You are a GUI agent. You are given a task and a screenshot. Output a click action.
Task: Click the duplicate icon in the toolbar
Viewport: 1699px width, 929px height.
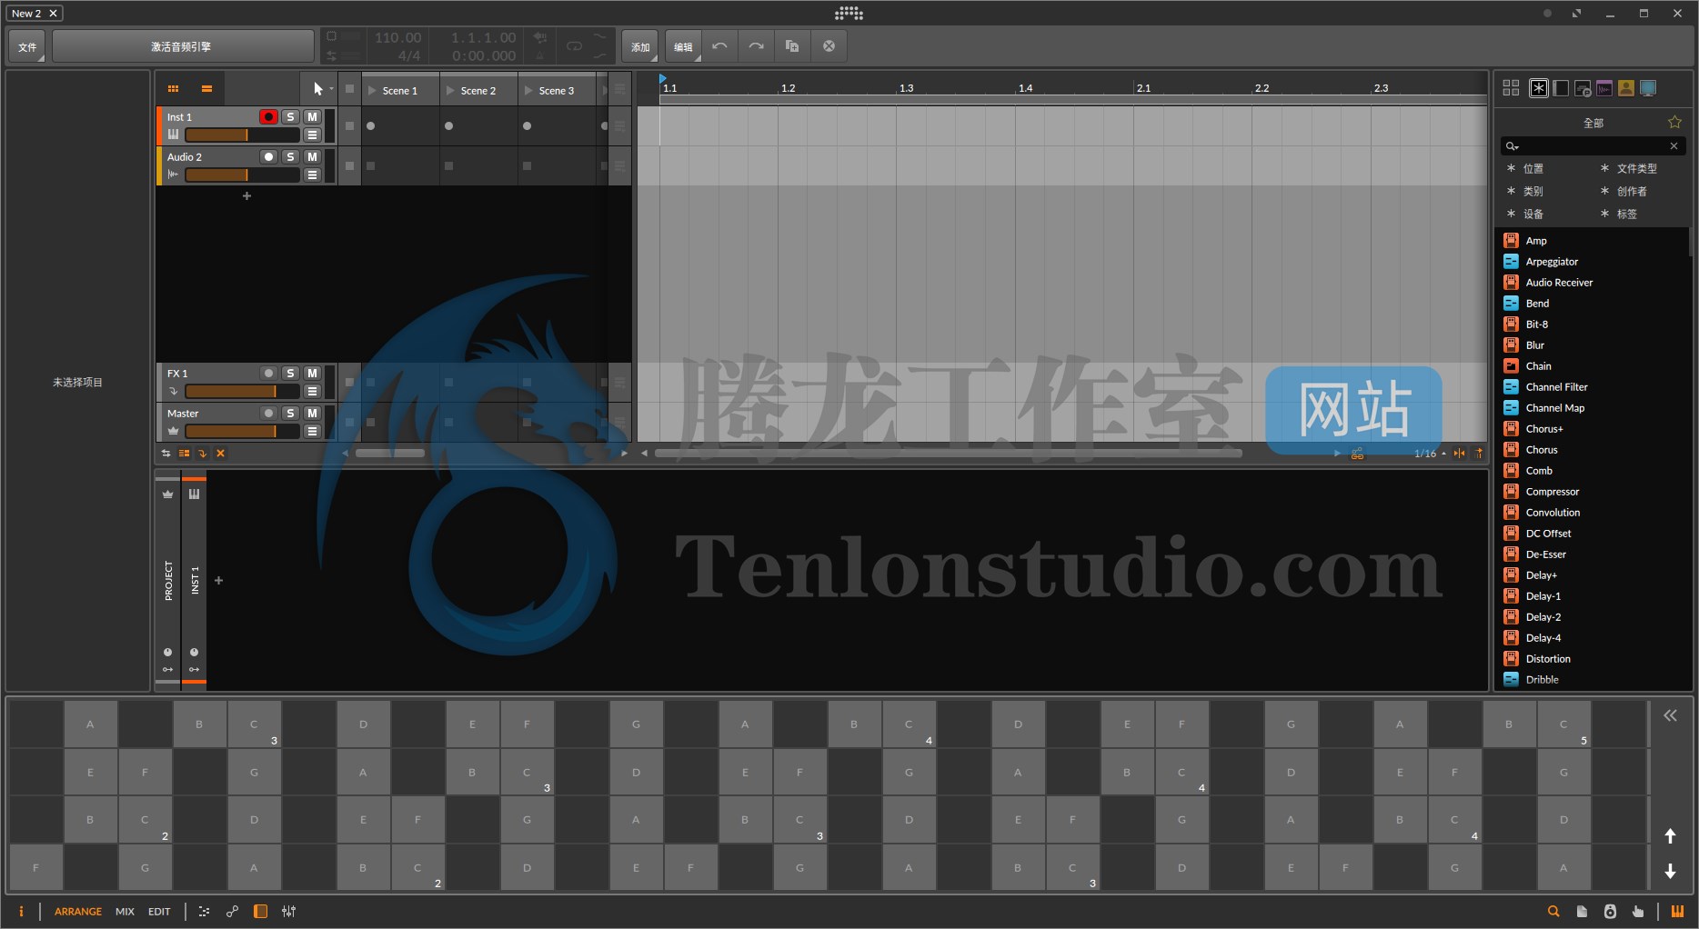point(792,46)
